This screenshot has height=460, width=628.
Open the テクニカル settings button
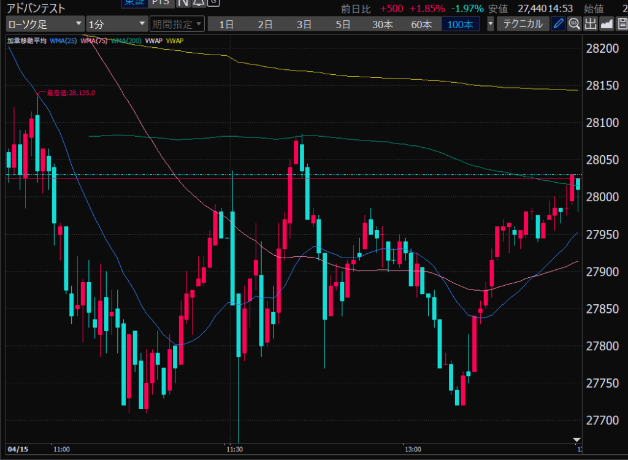523,25
